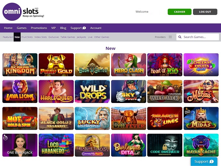This screenshot has height=166, width=221.
Task: Launch the Scarab Kingdom game
Action: 20,65
